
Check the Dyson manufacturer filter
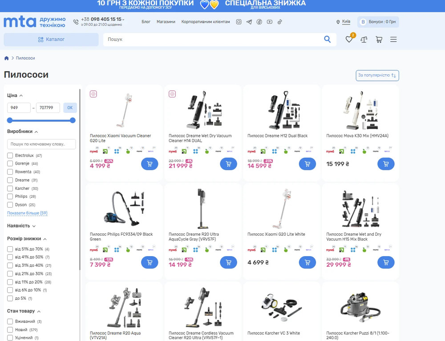pos(10,205)
